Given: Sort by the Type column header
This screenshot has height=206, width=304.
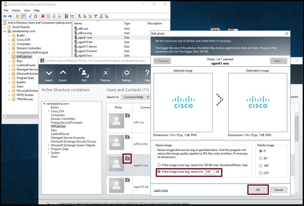Looking at the screenshot, I should pyautogui.click(x=135, y=23).
